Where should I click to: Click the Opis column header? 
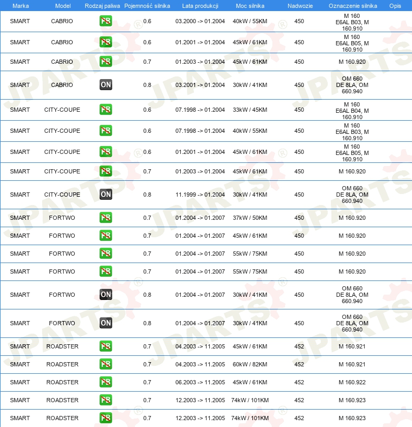[395, 6]
